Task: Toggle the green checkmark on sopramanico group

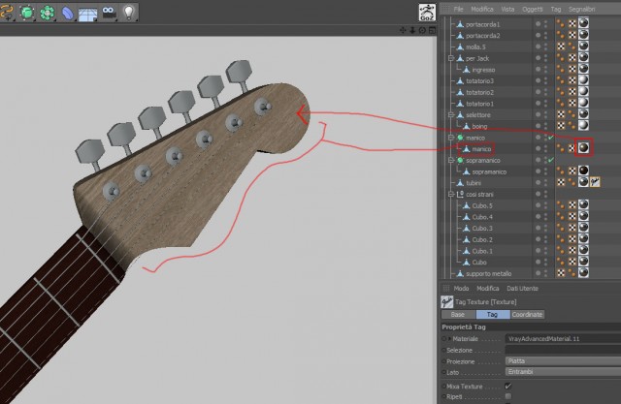Action: click(550, 160)
